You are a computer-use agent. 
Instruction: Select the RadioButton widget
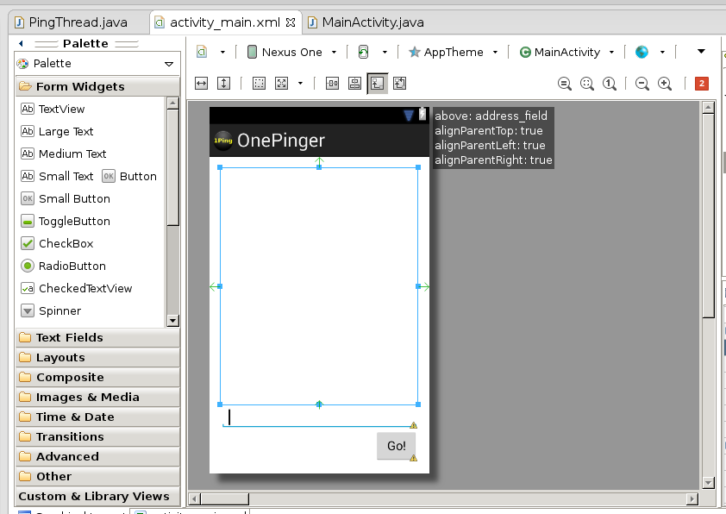point(64,266)
